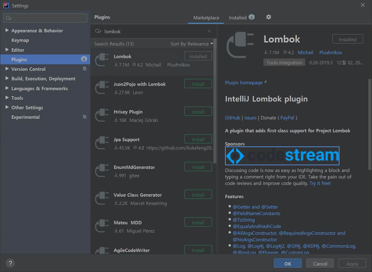Click the settings search magnifier icon
Image resolution: width=372 pixels, height=272 pixels.
click(9, 18)
